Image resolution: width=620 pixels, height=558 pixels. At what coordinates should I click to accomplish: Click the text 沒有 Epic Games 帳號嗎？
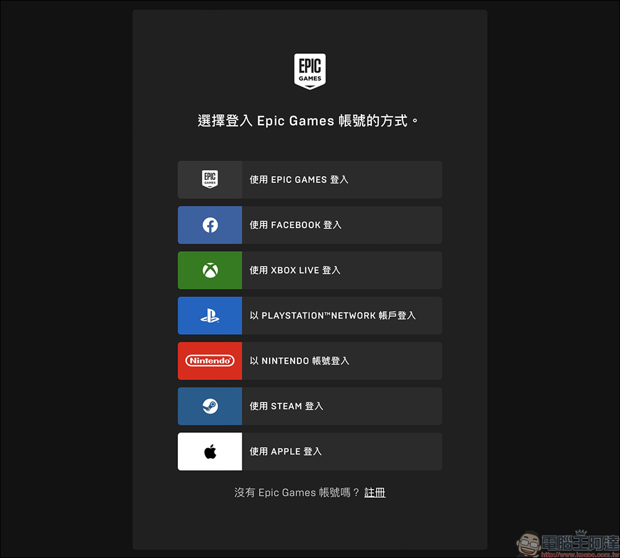pyautogui.click(x=296, y=493)
